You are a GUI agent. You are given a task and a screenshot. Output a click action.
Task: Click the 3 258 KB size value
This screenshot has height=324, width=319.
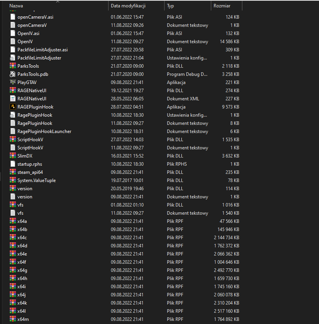[231, 74]
